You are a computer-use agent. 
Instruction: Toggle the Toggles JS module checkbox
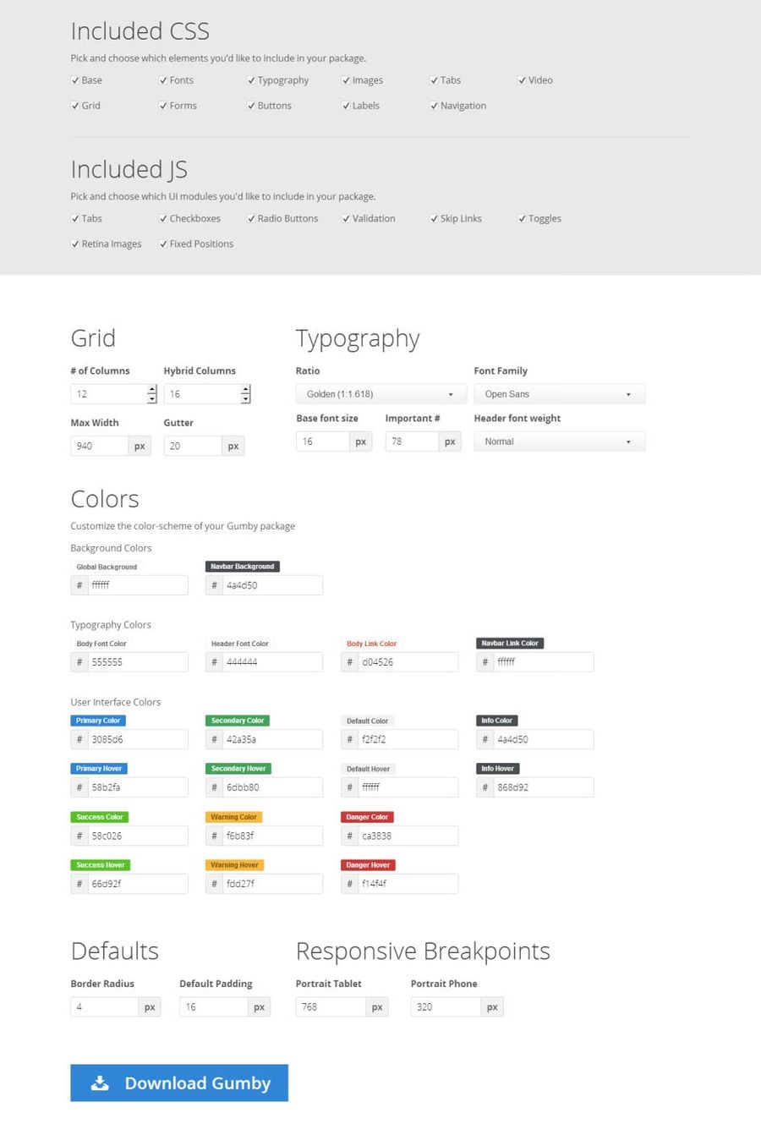(522, 218)
